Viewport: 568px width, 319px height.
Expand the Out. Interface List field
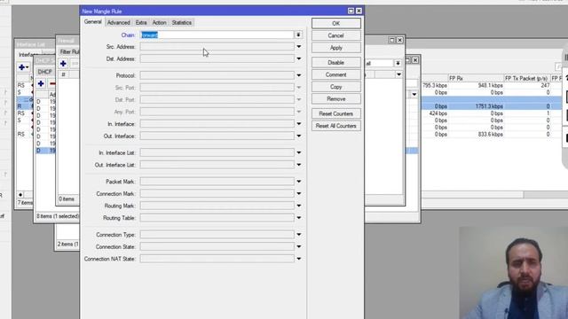pyautogui.click(x=299, y=165)
